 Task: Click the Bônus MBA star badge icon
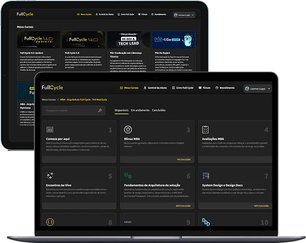128,129
